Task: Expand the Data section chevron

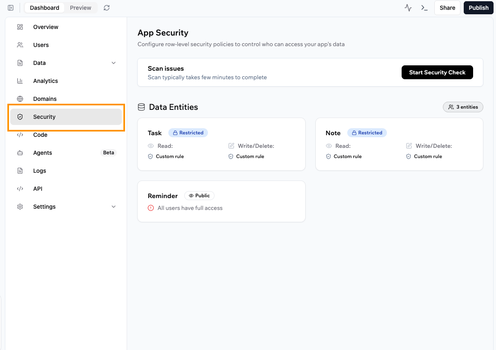Action: coord(114,63)
